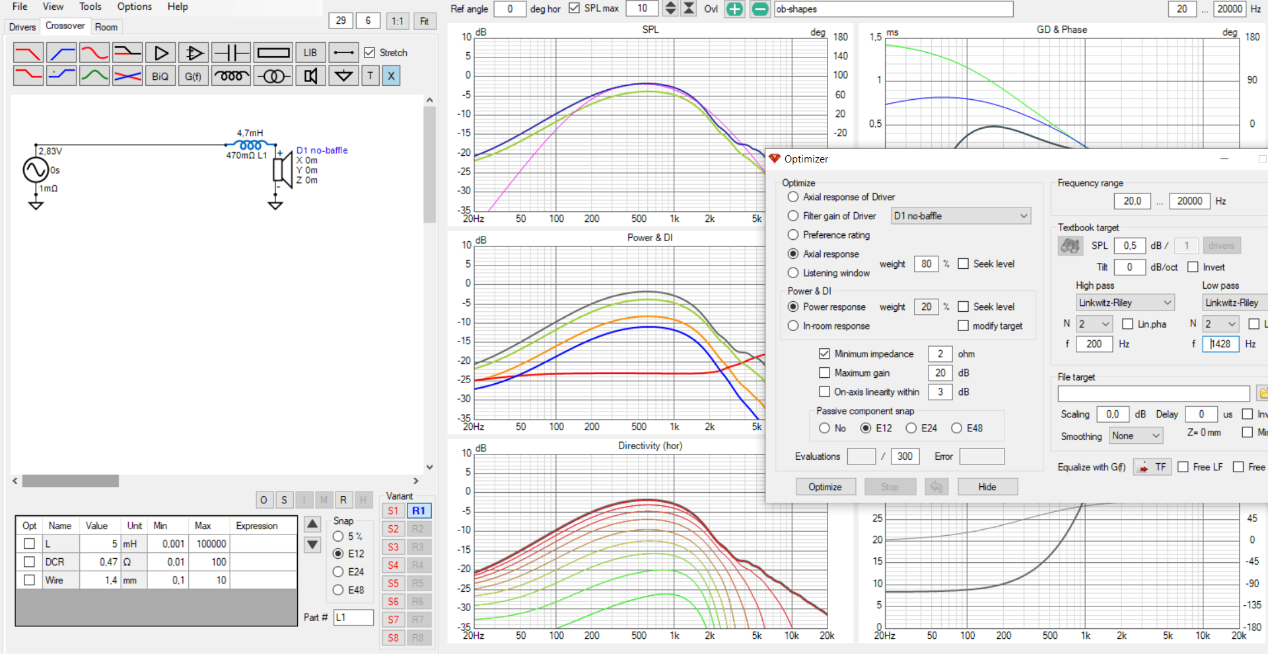Insert the red-blue crossover block
The width and height of the screenshot is (1268, 654).
pos(127,76)
